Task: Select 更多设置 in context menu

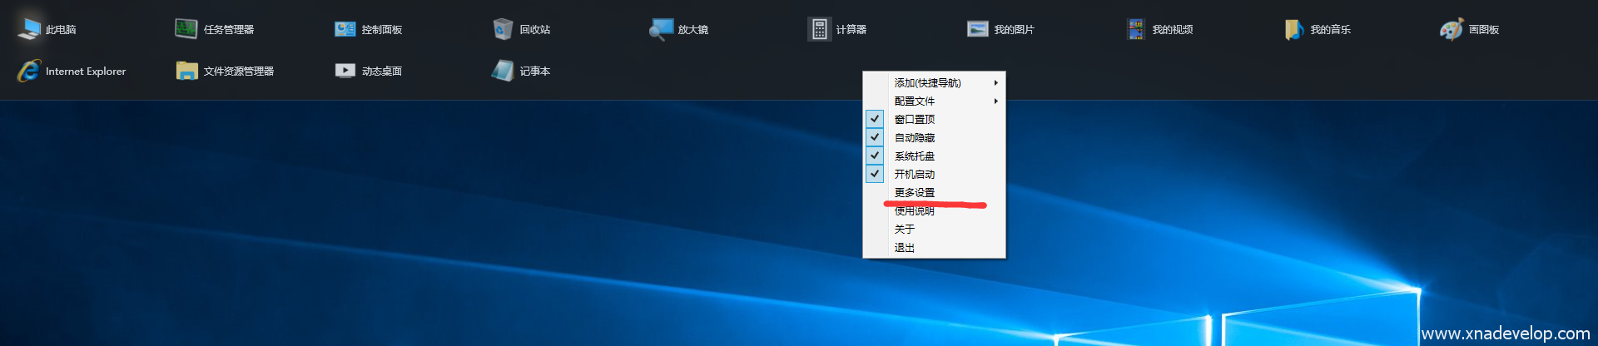Action: click(x=914, y=192)
